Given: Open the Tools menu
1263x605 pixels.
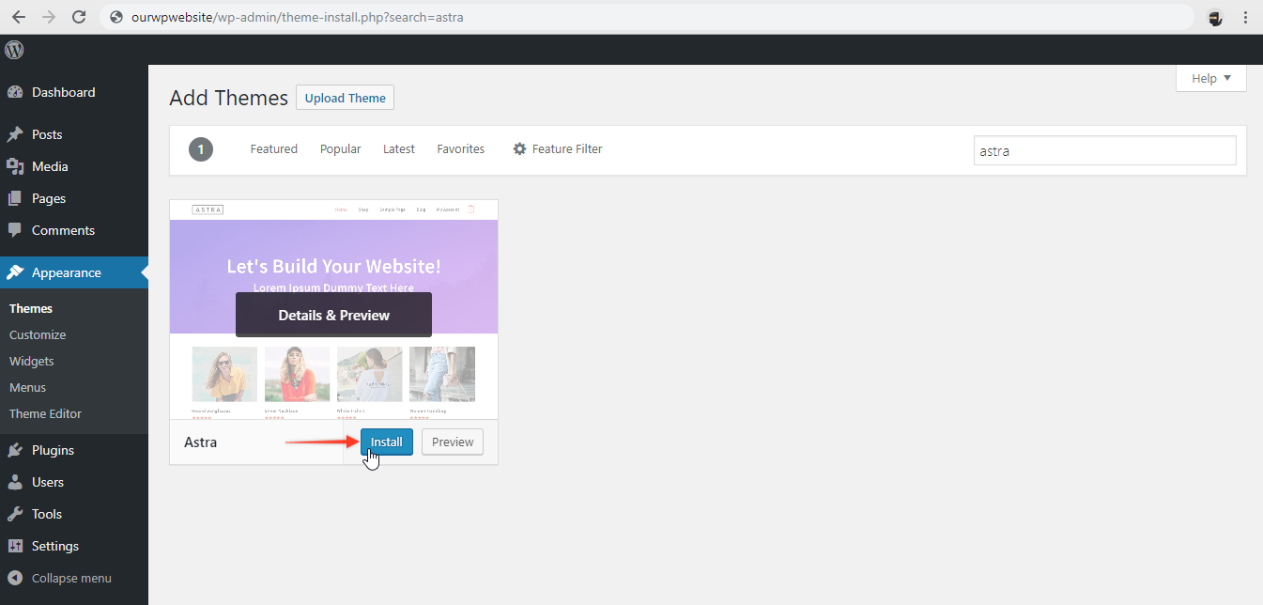Looking at the screenshot, I should click(74, 514).
